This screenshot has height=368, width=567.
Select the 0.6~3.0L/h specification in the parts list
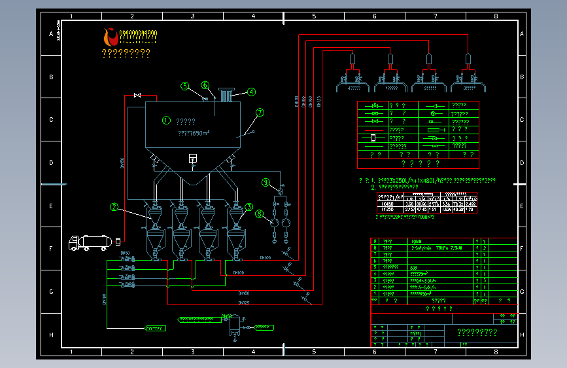tap(422, 281)
